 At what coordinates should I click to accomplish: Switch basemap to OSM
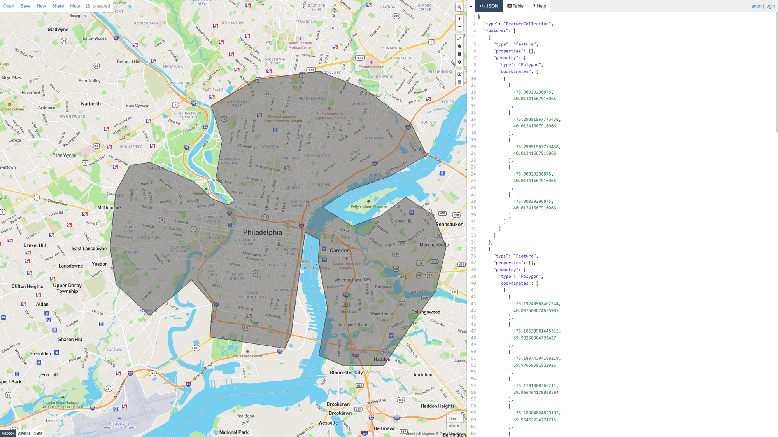tap(38, 433)
